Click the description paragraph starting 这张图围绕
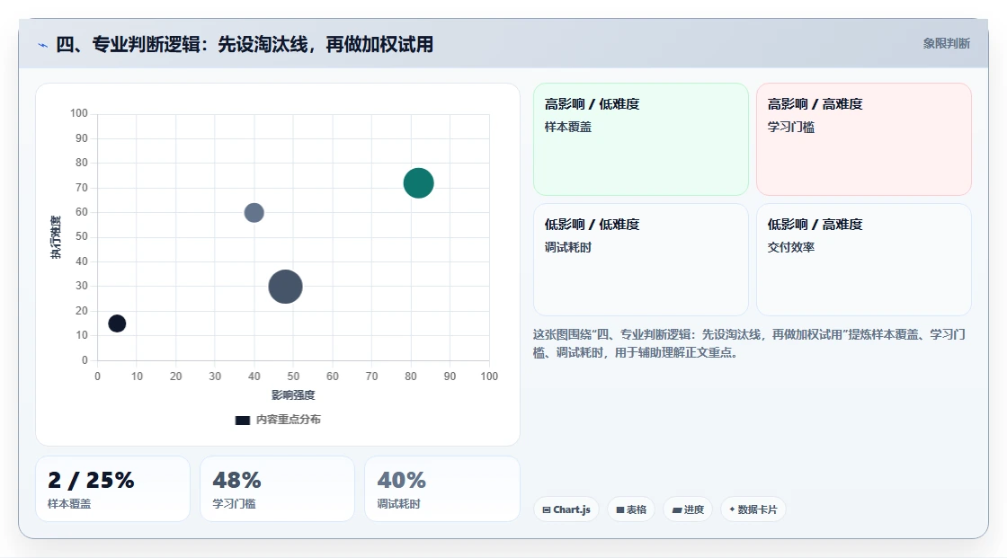1007x558 pixels. (749, 343)
